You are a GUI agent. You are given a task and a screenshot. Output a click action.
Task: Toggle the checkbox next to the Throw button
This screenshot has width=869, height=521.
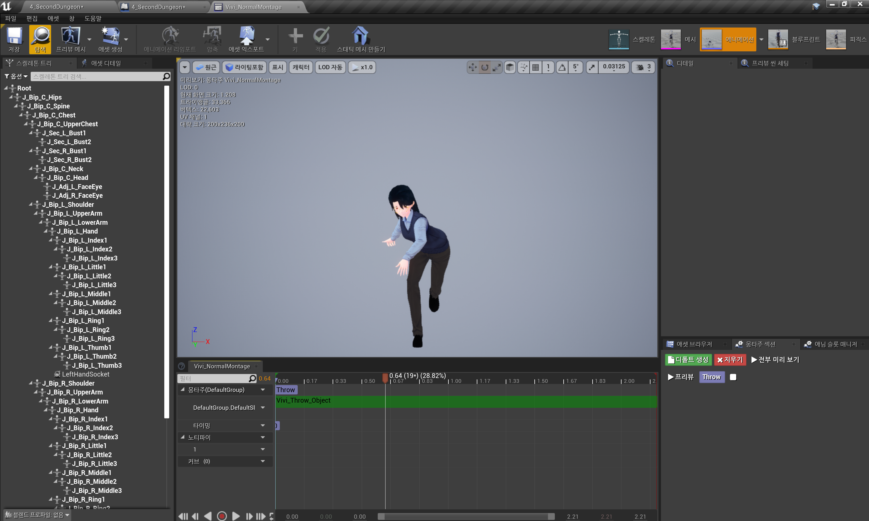tap(733, 377)
